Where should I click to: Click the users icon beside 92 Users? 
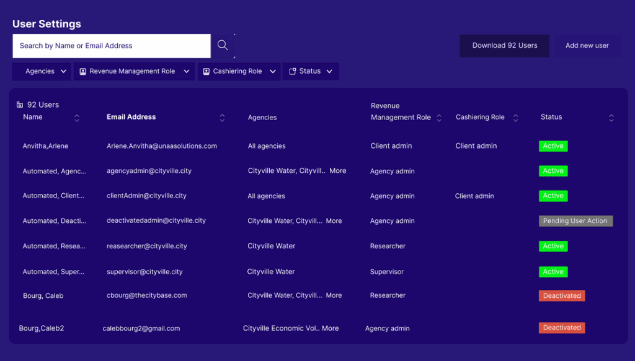click(x=20, y=105)
